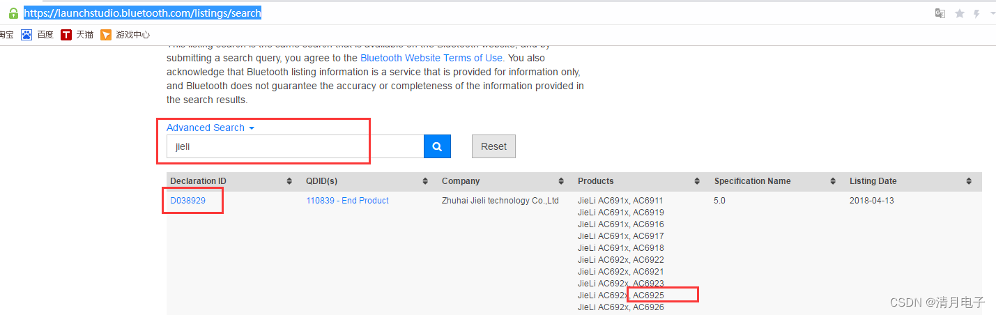
Task: Open the Baidu bookmark
Action: tap(38, 35)
